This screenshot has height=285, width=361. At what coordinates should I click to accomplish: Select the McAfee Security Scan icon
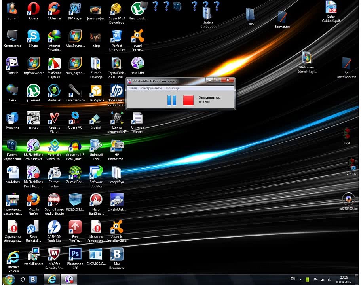(x=54, y=259)
